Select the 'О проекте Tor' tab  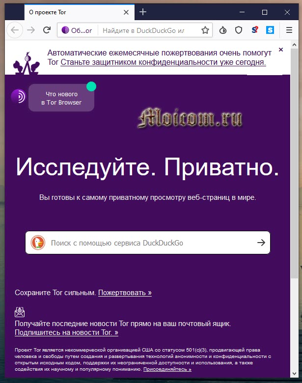[80, 12]
